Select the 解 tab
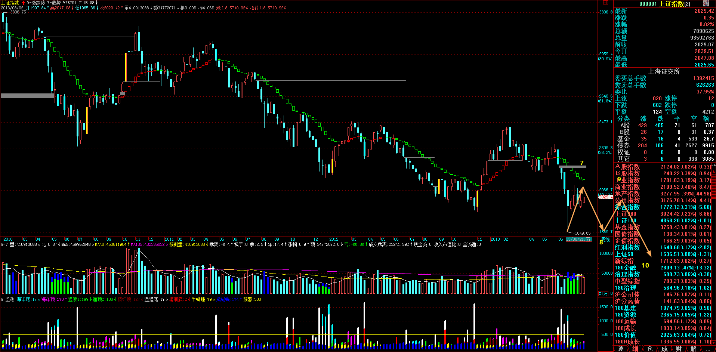The height and width of the screenshot is (352, 716). (x=694, y=349)
